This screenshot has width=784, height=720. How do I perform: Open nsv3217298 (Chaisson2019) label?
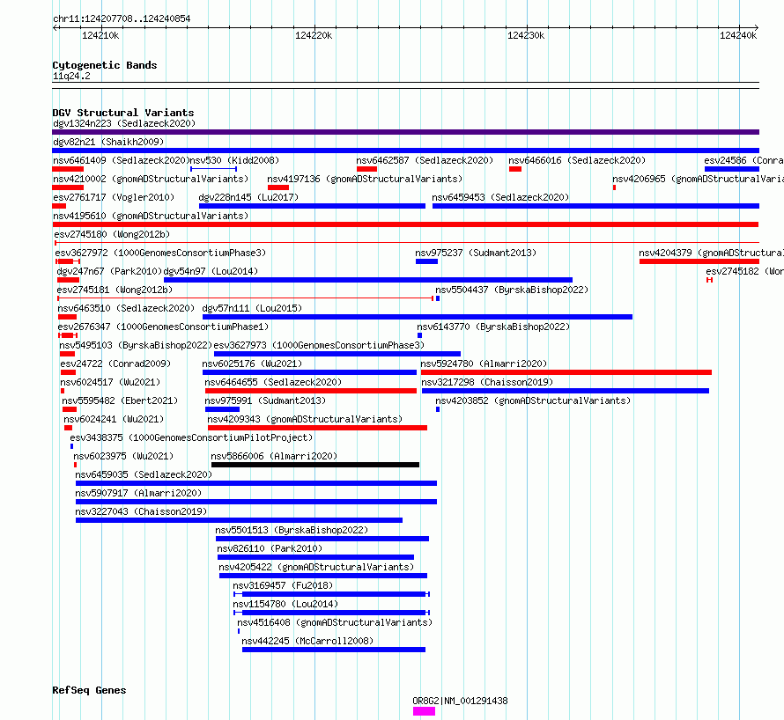pyautogui.click(x=487, y=382)
